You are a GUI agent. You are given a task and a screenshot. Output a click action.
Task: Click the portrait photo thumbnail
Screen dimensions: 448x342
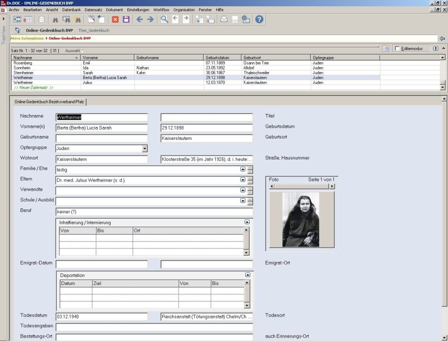point(301,220)
